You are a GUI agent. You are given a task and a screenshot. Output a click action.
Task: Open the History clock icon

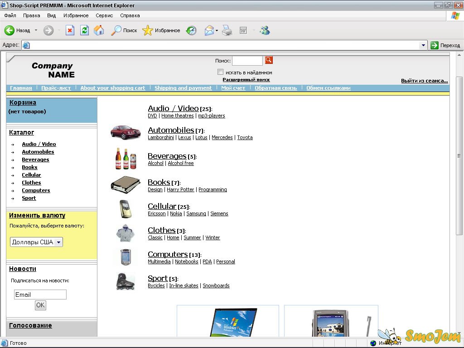[191, 30]
